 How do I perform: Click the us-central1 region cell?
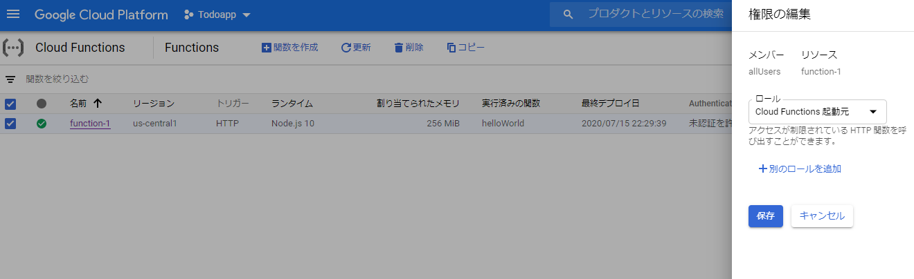pyautogui.click(x=155, y=124)
